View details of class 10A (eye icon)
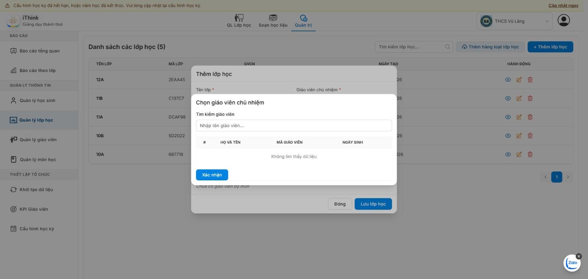 click(508, 154)
